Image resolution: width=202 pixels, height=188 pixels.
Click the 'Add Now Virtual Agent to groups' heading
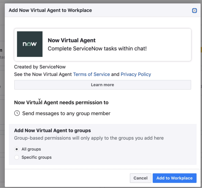pos(52,130)
